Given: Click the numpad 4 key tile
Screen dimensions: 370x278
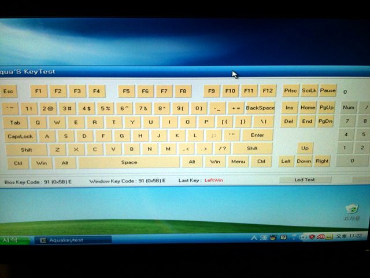Looking at the screenshot, I should point(346,134).
